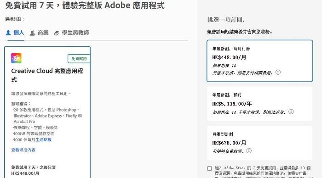This screenshot has width=322, height=178.
Task: Open the 學生與教師 tab
Action: (71, 33)
